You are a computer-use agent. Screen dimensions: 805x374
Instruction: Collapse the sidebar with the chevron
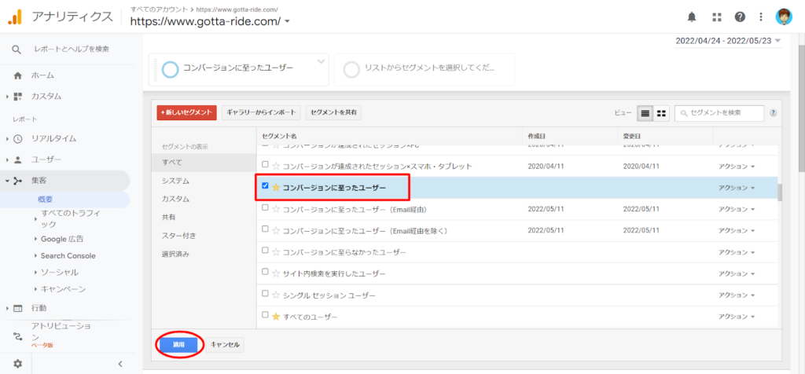click(x=120, y=365)
